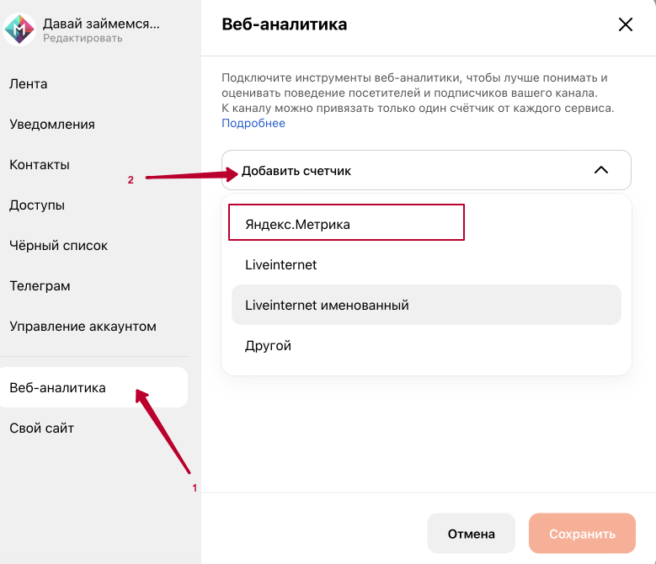Image resolution: width=656 pixels, height=564 pixels.
Task: Go to Управление аккаунтом
Action: (83, 327)
